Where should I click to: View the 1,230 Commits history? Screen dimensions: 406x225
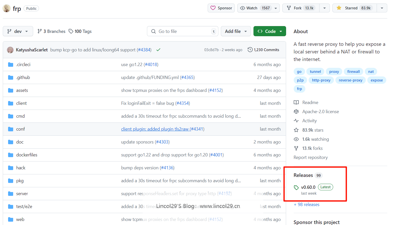(263, 50)
